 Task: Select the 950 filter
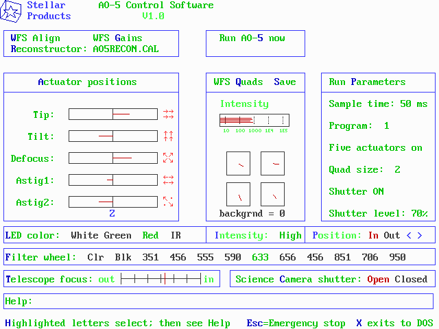(397, 257)
